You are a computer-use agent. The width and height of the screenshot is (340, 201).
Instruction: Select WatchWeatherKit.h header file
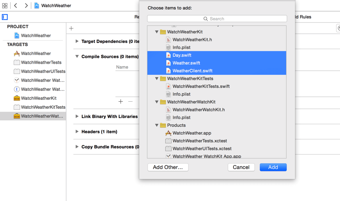coord(192,40)
